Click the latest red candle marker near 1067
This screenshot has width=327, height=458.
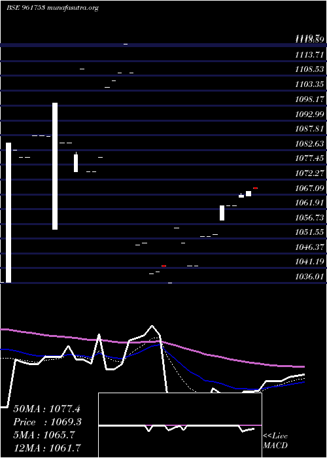(x=256, y=188)
